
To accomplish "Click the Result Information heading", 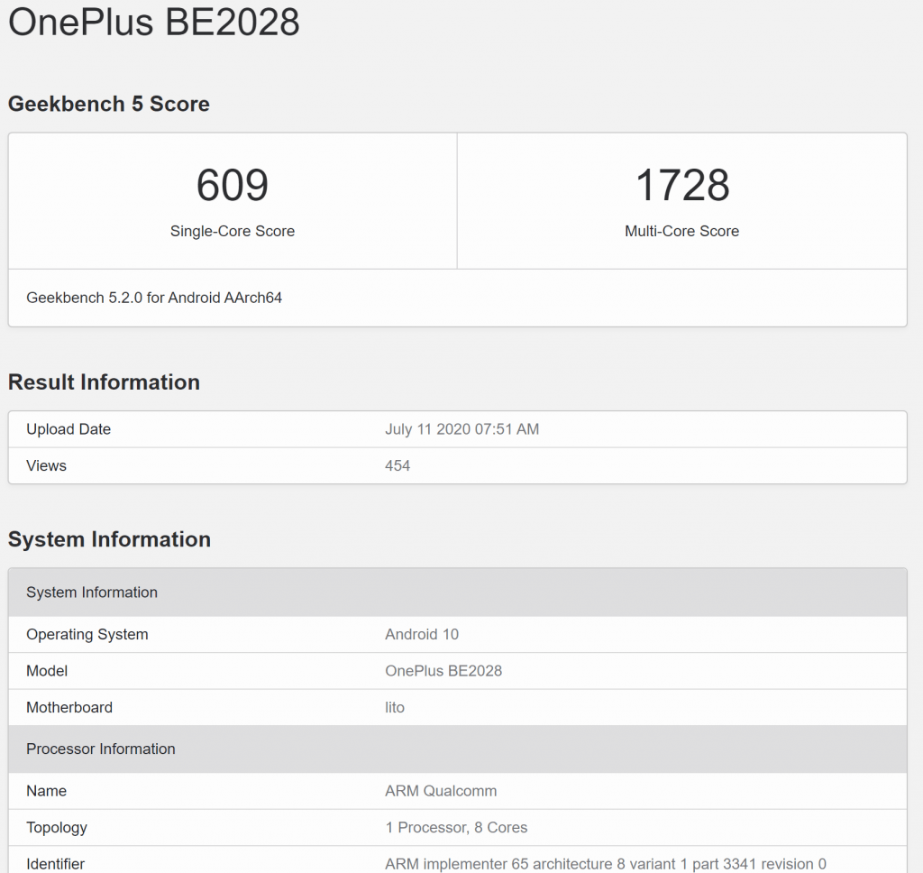I will point(105,382).
